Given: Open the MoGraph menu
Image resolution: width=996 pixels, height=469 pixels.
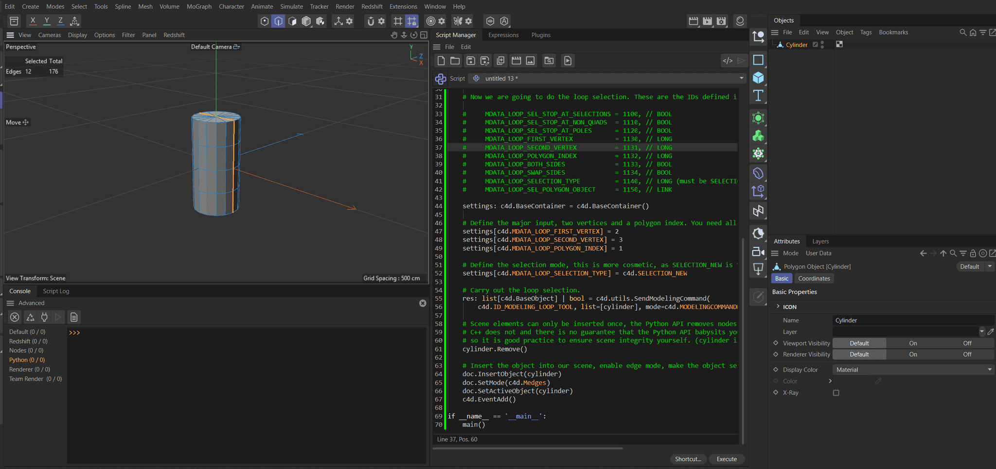Looking at the screenshot, I should [199, 6].
